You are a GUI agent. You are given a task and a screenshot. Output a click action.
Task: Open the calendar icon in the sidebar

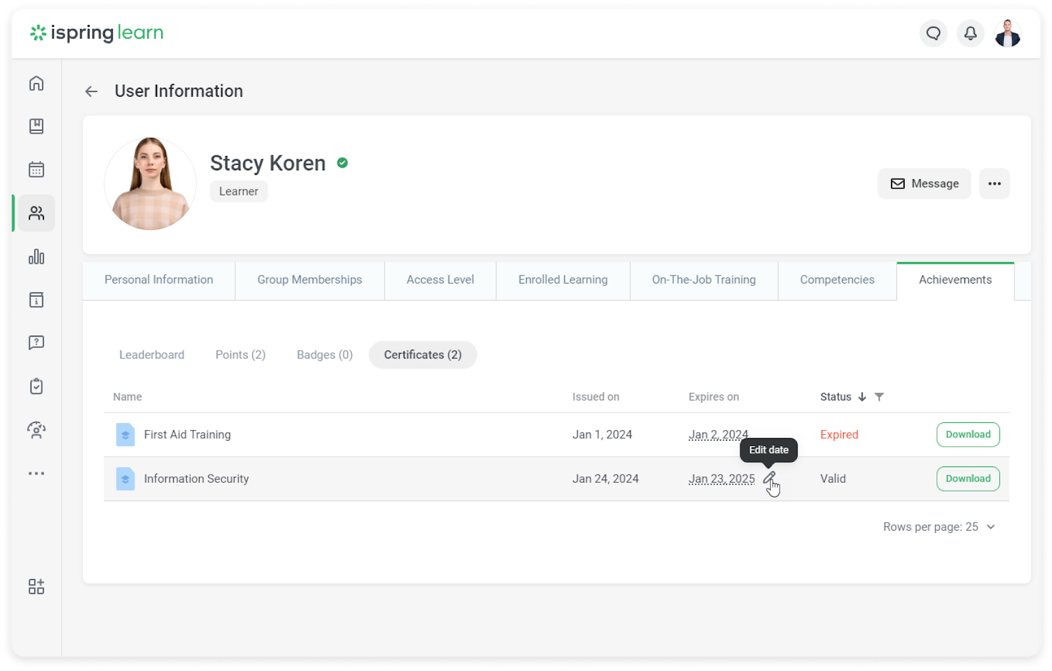36,170
